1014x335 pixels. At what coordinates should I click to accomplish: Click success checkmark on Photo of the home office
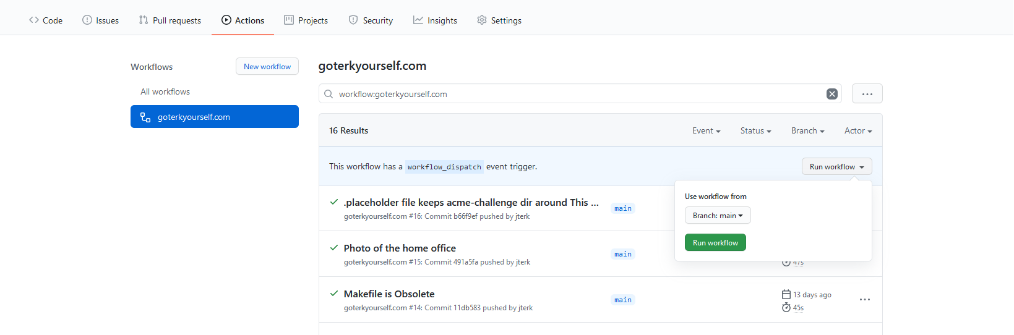[x=334, y=248]
